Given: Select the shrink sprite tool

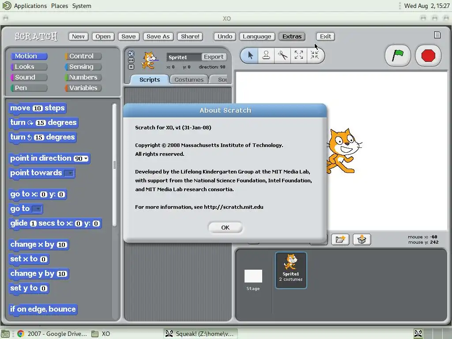Looking at the screenshot, I should [315, 55].
